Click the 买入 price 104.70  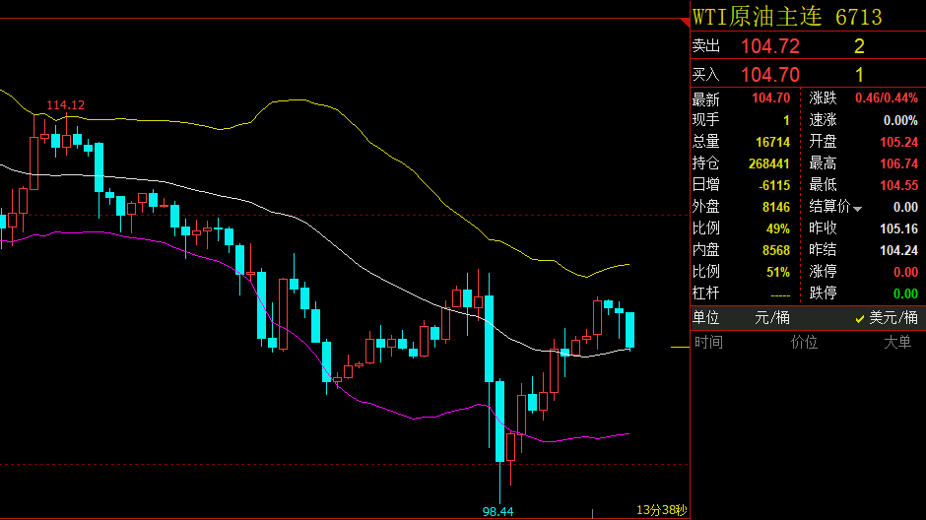[770, 75]
